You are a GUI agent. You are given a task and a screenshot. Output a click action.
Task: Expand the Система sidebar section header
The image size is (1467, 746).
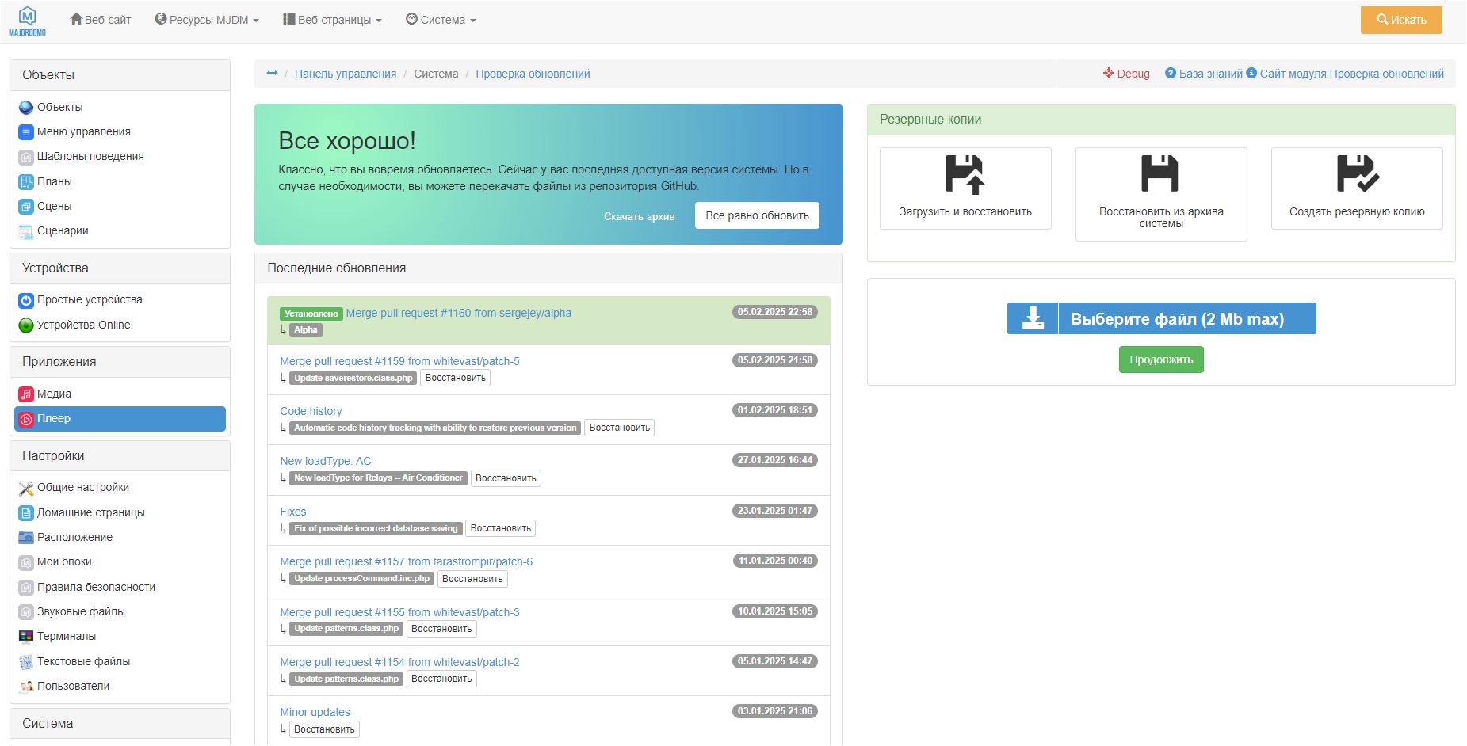pyautogui.click(x=120, y=724)
